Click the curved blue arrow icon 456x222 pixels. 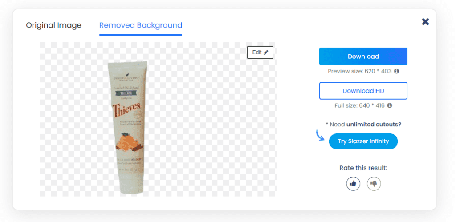coord(321,135)
